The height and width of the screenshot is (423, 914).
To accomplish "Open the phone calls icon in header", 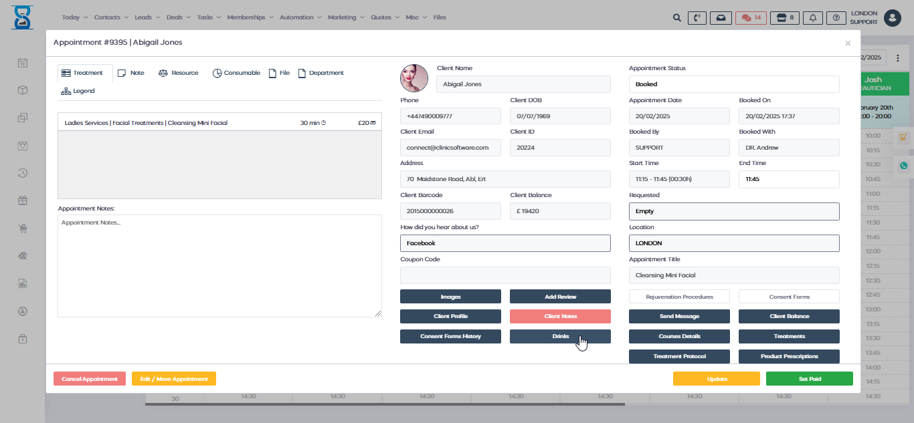I will (697, 18).
